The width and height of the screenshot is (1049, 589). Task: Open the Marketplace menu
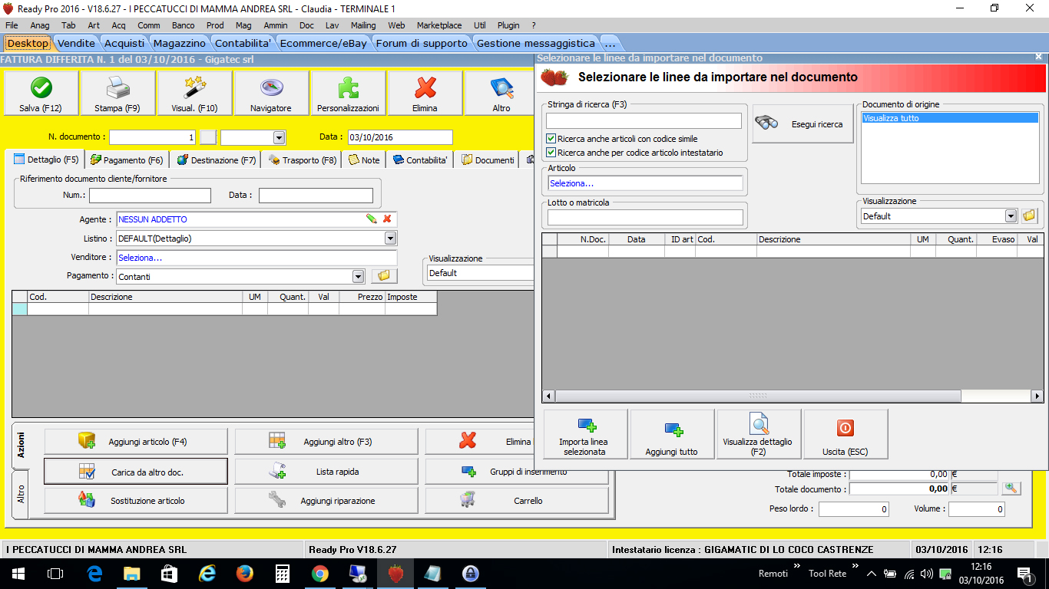tap(439, 25)
